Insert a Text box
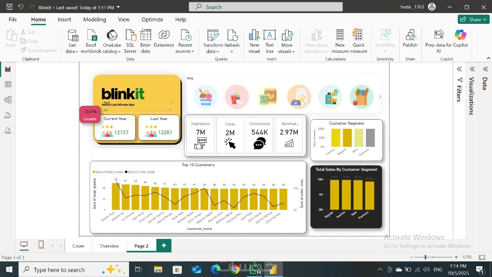The height and width of the screenshot is (277, 492). pyautogui.click(x=270, y=42)
